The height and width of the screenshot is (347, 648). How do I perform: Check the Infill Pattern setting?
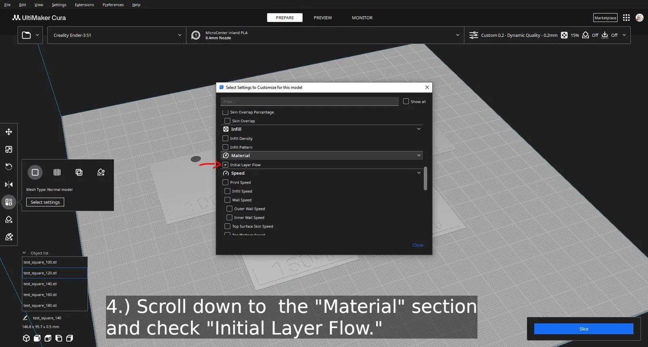coord(226,147)
